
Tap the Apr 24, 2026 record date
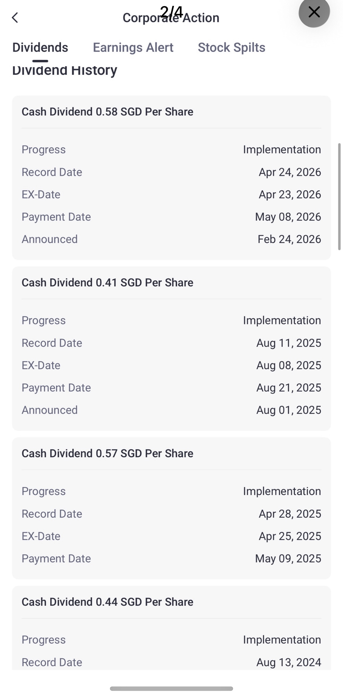290,172
